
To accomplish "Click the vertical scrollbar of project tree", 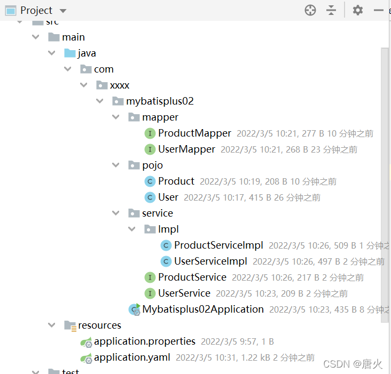I will [x=385, y=185].
